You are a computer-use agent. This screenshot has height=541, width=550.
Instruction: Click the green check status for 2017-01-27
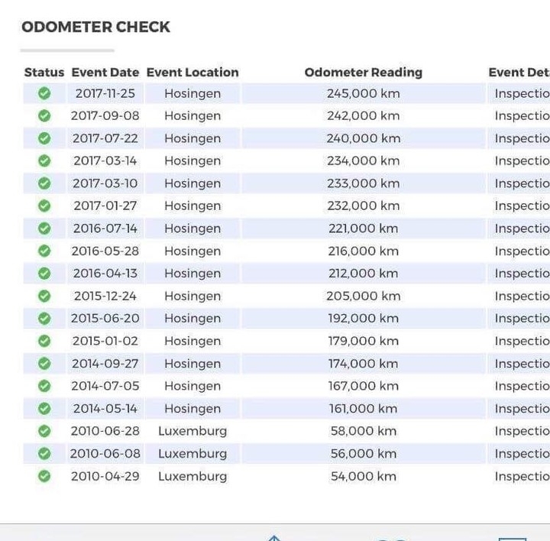tap(44, 206)
